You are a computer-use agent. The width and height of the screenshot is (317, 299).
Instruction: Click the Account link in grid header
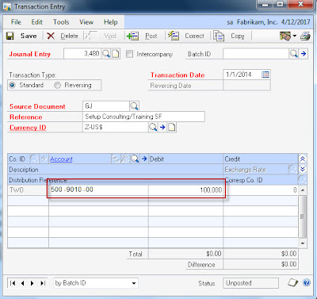pos(61,159)
